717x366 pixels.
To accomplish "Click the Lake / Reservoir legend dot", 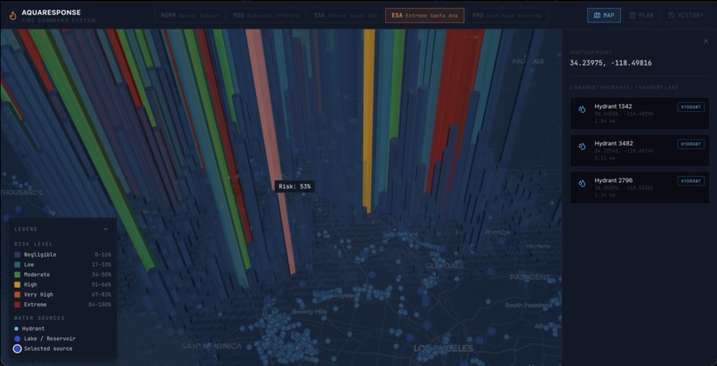I will pos(17,338).
